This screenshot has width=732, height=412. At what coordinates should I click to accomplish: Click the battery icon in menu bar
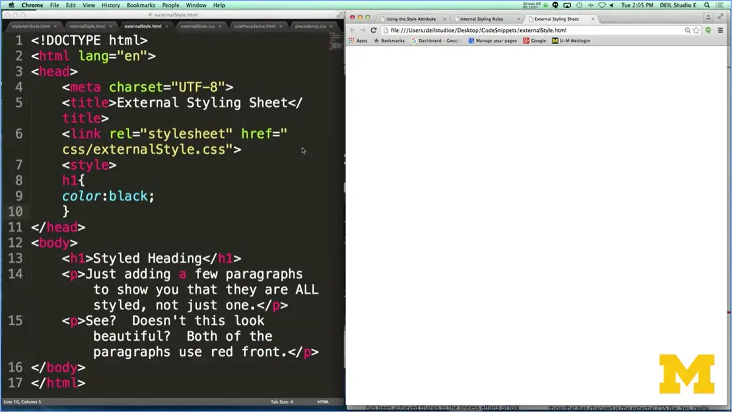click(x=544, y=4)
